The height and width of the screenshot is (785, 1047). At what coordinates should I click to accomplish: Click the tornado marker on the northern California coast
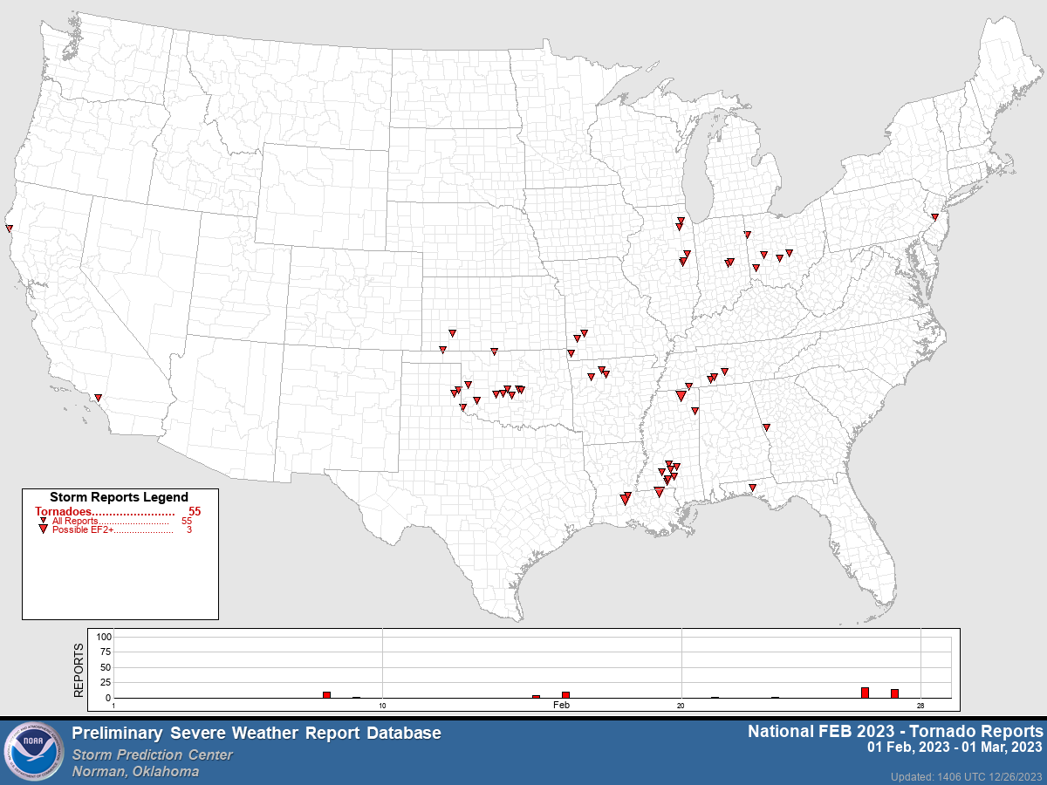coord(9,229)
